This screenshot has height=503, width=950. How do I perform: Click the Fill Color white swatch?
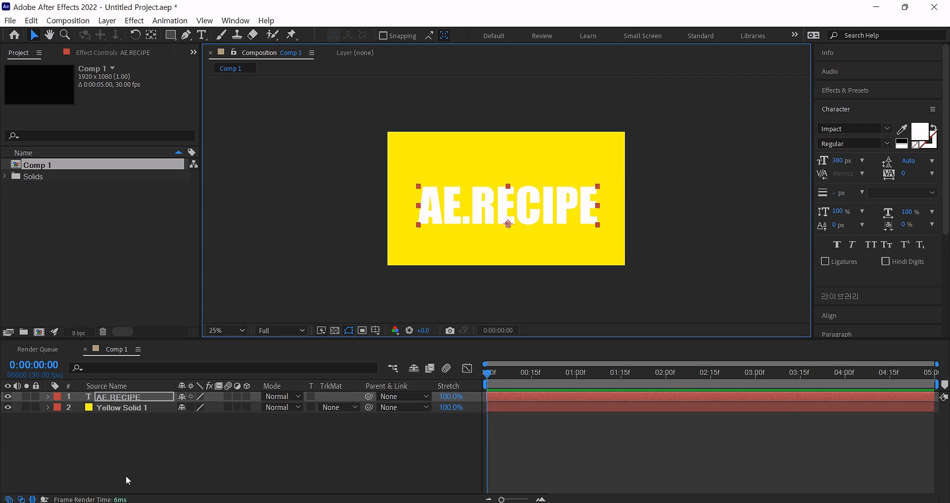point(919,131)
